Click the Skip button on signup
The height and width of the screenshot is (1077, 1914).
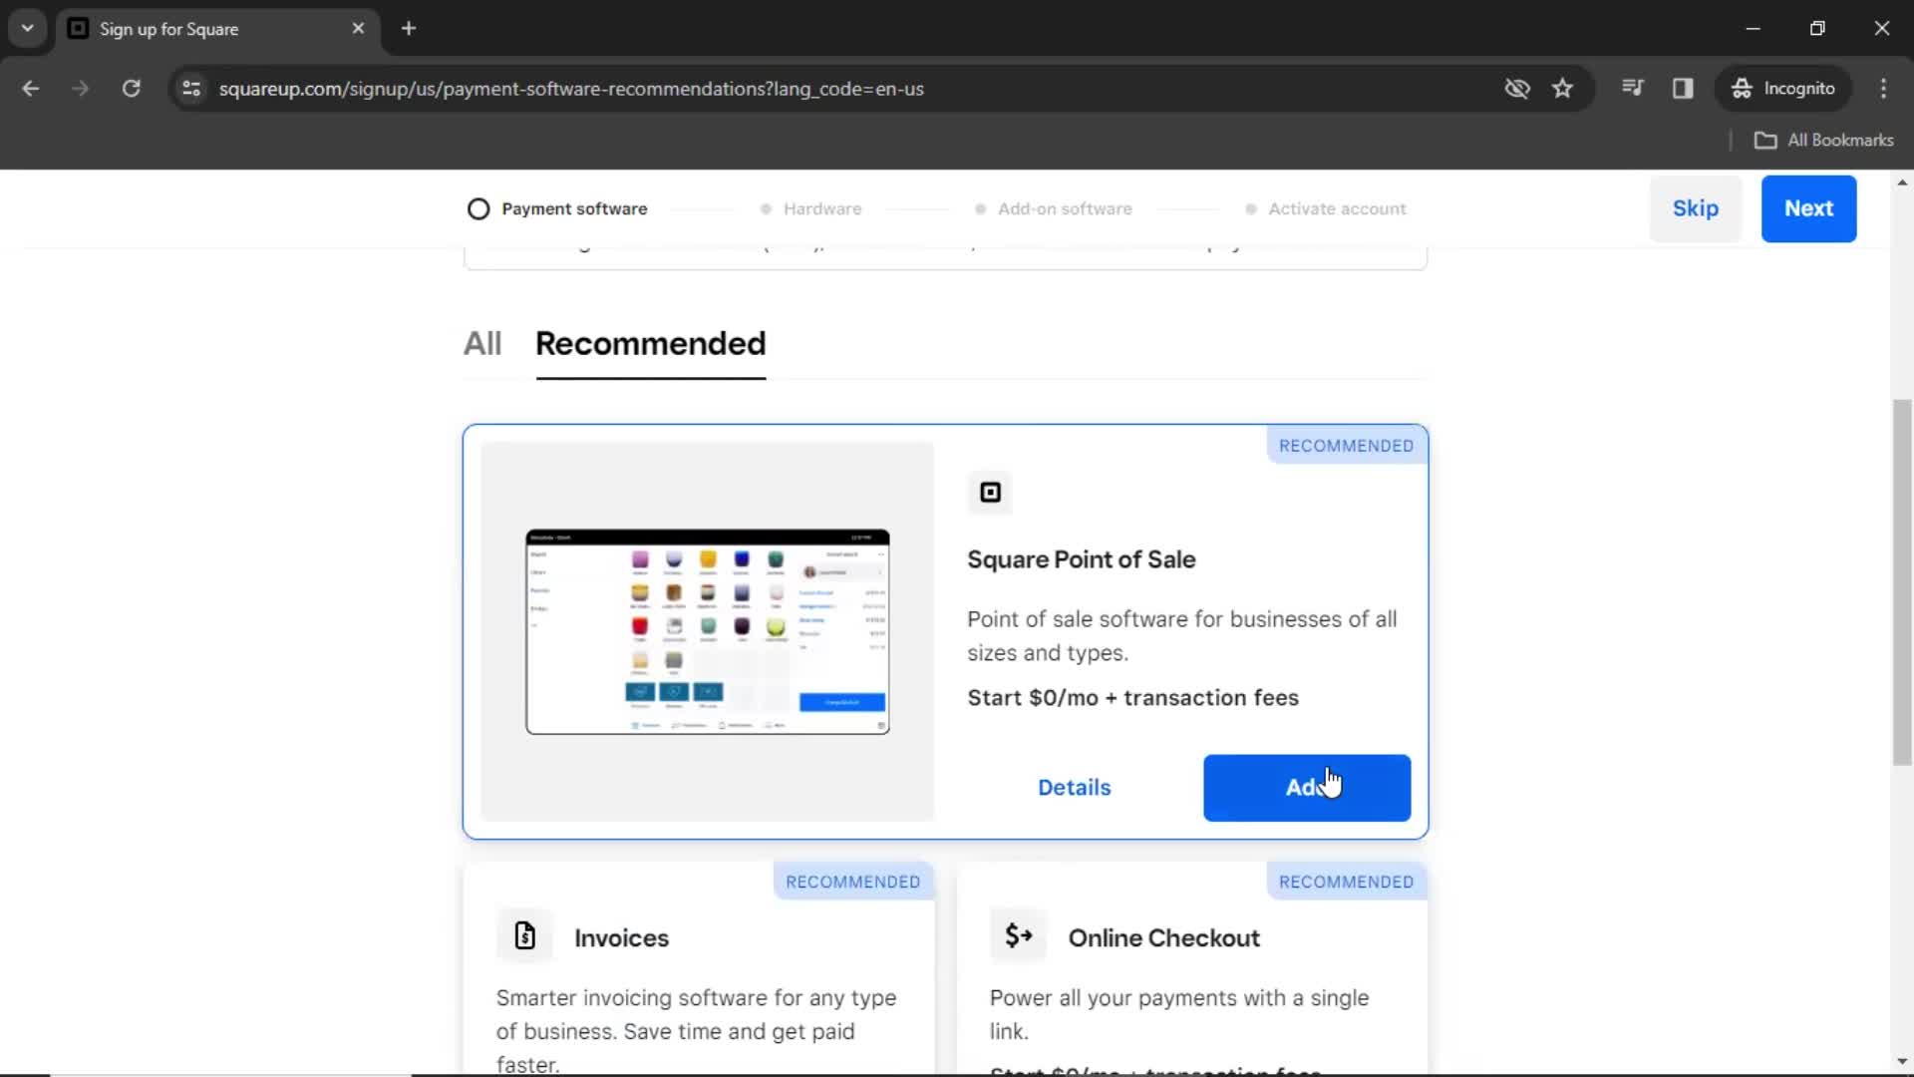[1696, 207]
